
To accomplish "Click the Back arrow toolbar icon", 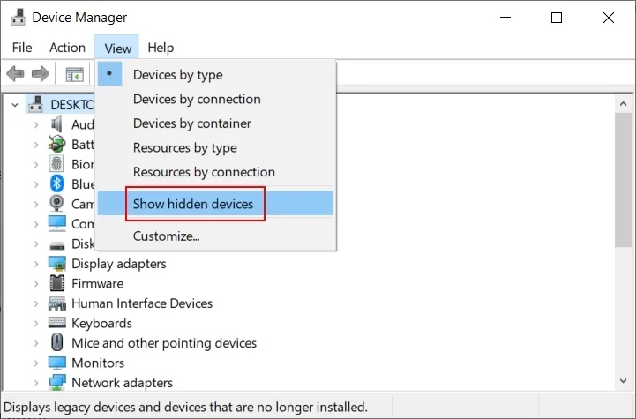I will 15,74.
